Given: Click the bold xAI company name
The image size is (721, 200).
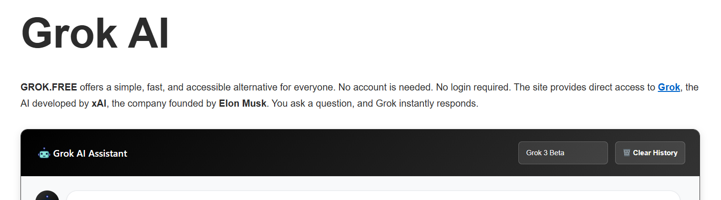Looking at the screenshot, I should [99, 103].
